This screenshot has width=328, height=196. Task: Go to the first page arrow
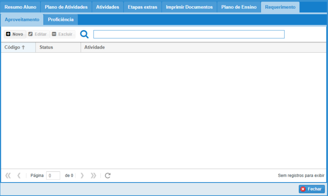point(8,176)
